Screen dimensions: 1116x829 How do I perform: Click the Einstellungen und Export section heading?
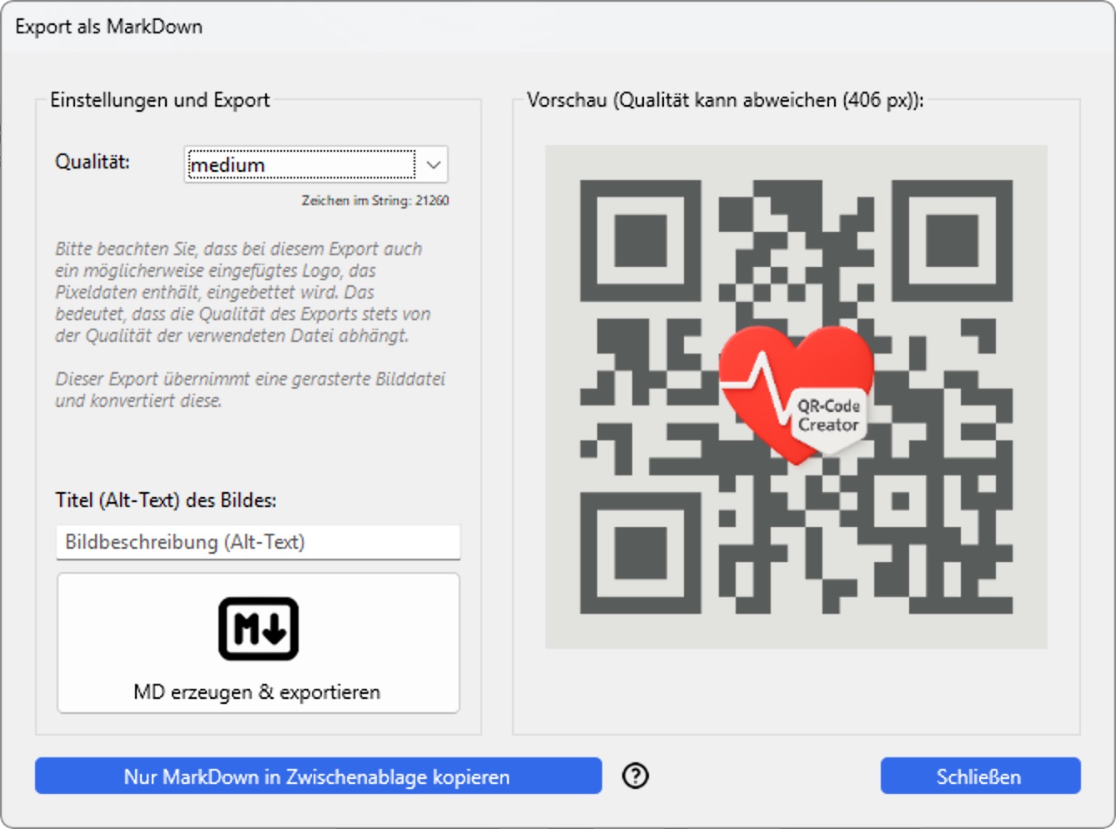(160, 99)
